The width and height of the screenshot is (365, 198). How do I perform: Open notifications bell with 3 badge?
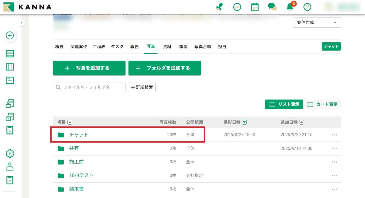pos(290,7)
